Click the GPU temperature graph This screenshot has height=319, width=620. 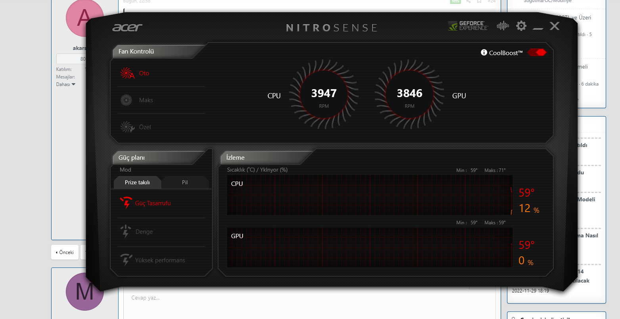tap(369, 247)
